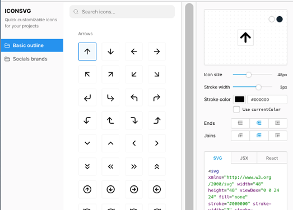The image size is (293, 210).
Task: Click the Arrows section heading
Action: click(x=85, y=34)
